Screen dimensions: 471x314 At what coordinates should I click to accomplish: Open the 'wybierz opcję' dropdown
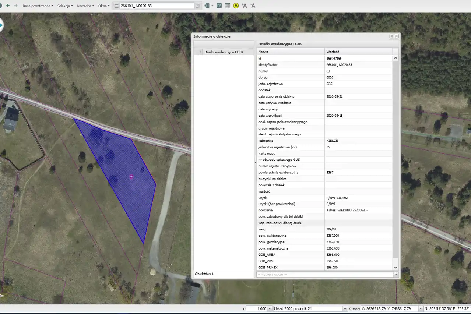coord(396,274)
